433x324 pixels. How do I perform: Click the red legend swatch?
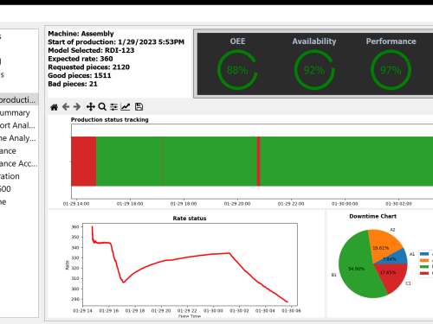click(x=424, y=273)
